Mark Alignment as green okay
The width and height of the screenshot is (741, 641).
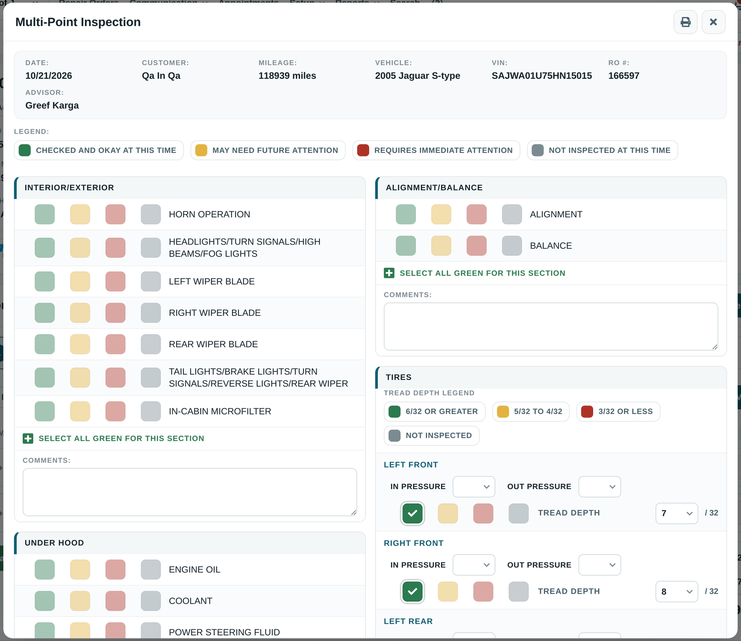406,214
